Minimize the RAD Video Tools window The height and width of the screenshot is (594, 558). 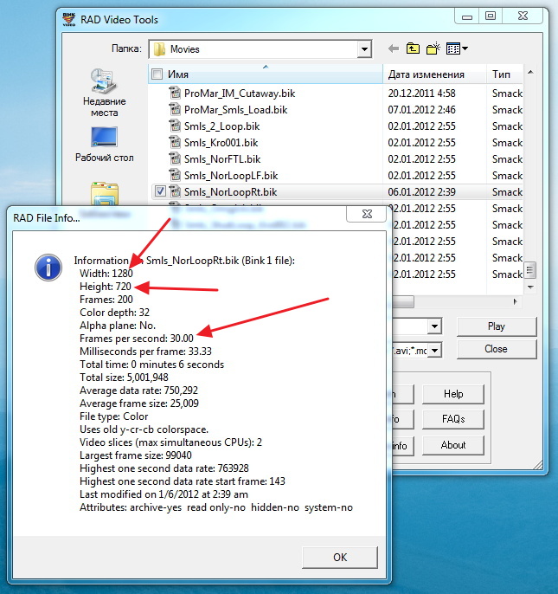pyautogui.click(x=467, y=16)
